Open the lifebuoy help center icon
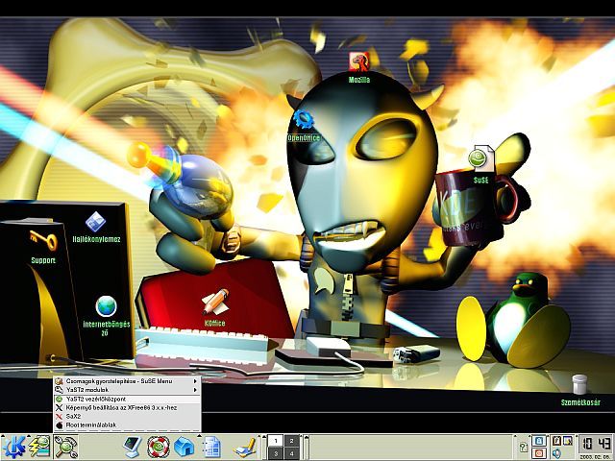This screenshot has height=461, width=615. tap(159, 447)
